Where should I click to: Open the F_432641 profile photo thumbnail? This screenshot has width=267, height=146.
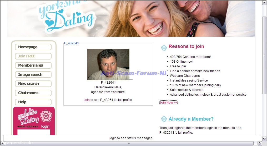point(108,64)
